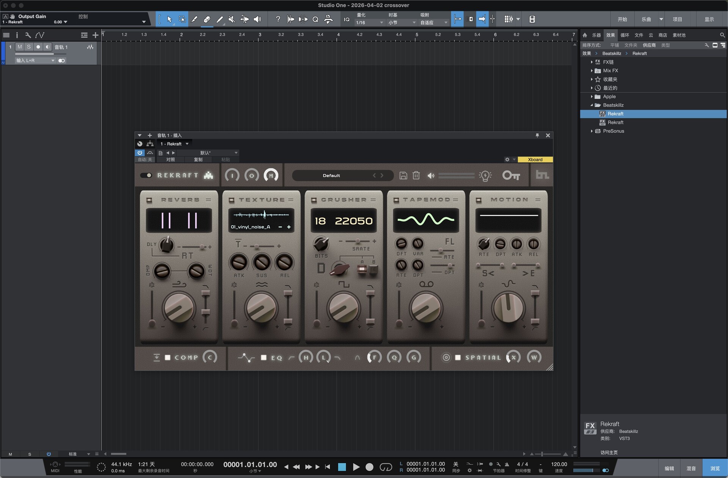Click the wrench options icon in track header
Image resolution: width=728 pixels, height=478 pixels.
28,35
